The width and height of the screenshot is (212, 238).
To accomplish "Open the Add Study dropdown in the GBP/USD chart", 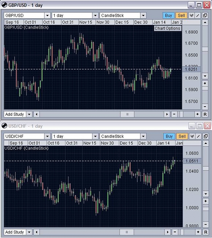I will click(x=29, y=114).
